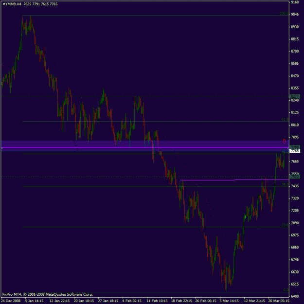The height and width of the screenshot is (304, 304).
Task: Click the 8125 price axis label
Action: pos(295,112)
